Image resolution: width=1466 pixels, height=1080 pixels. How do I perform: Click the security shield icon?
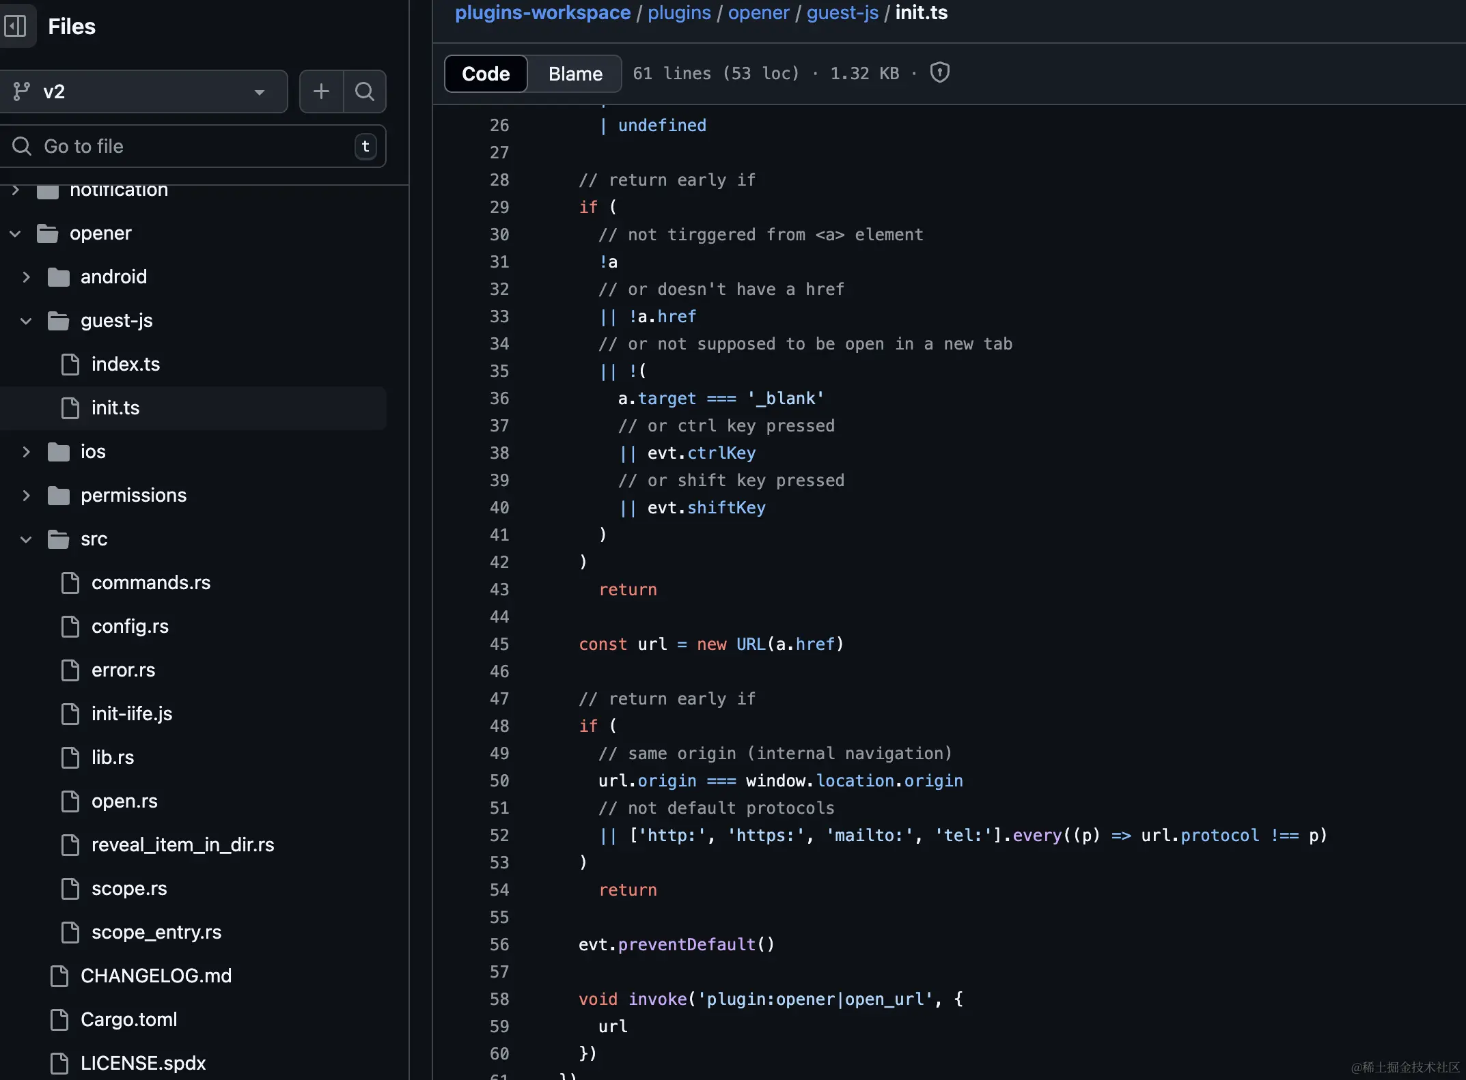click(x=940, y=72)
